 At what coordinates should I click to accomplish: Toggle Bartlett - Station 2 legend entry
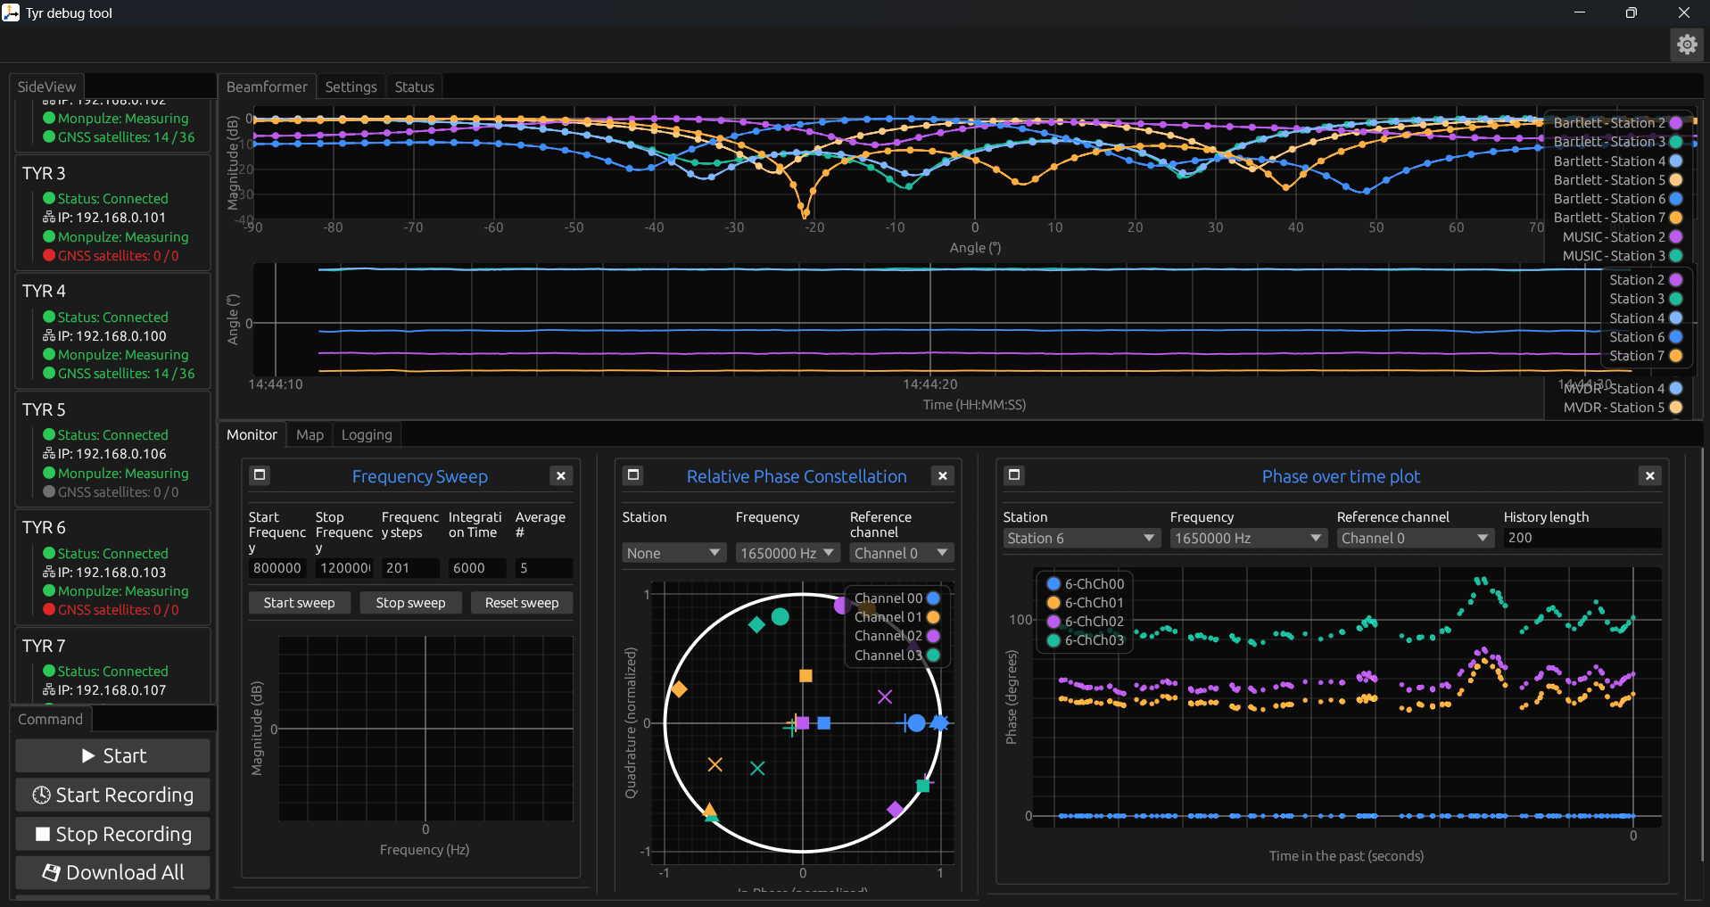(1617, 123)
